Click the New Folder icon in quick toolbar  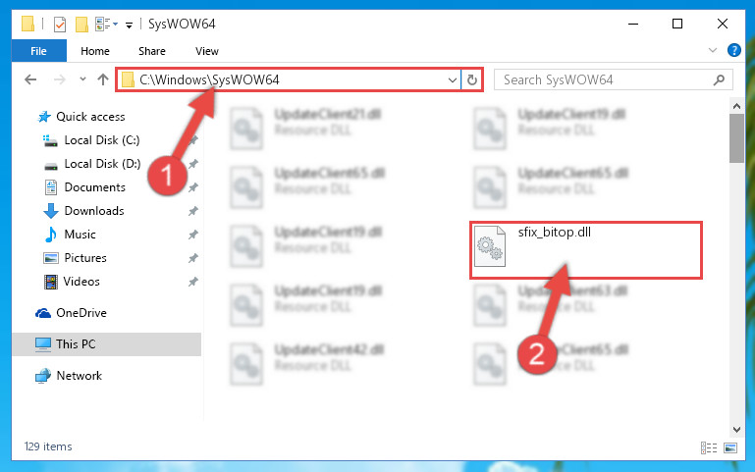tap(81, 25)
